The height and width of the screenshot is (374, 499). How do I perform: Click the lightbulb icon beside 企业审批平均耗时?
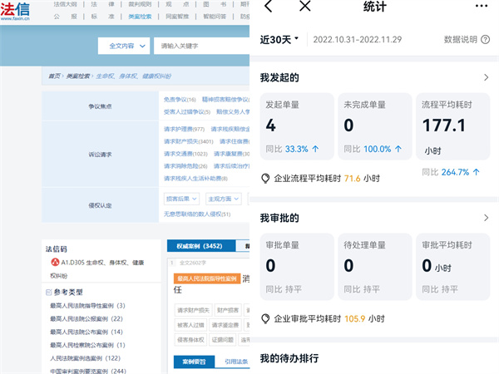[x=265, y=318]
